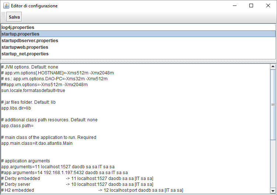Click the Salva button
Image resolution: width=277 pixels, height=195 pixels.
point(14,17)
